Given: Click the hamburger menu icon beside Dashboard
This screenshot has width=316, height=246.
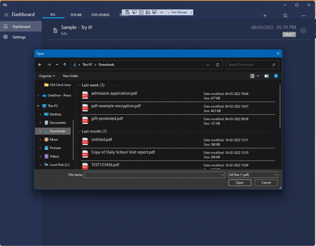Looking at the screenshot, I should point(6,15).
